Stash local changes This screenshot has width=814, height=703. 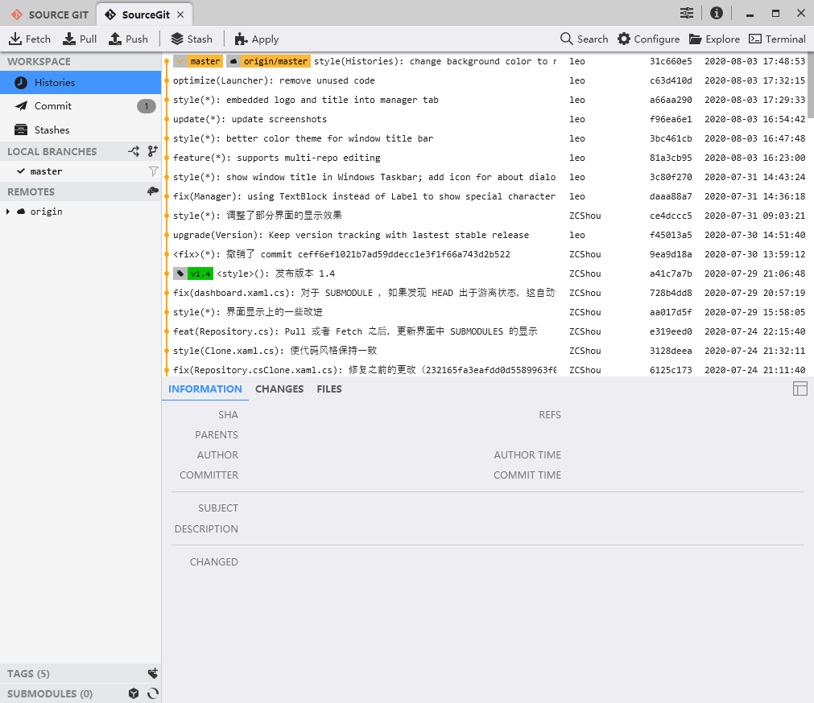pyautogui.click(x=192, y=39)
